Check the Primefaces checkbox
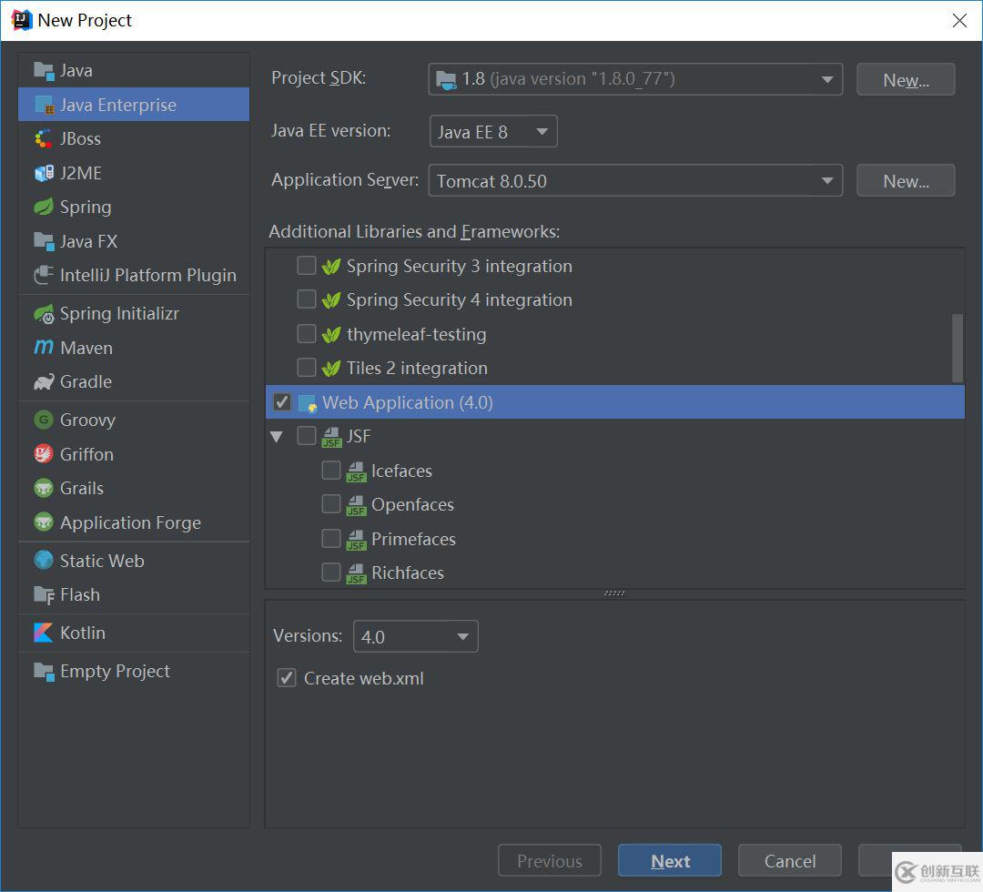Image resolution: width=983 pixels, height=892 pixels. point(331,539)
